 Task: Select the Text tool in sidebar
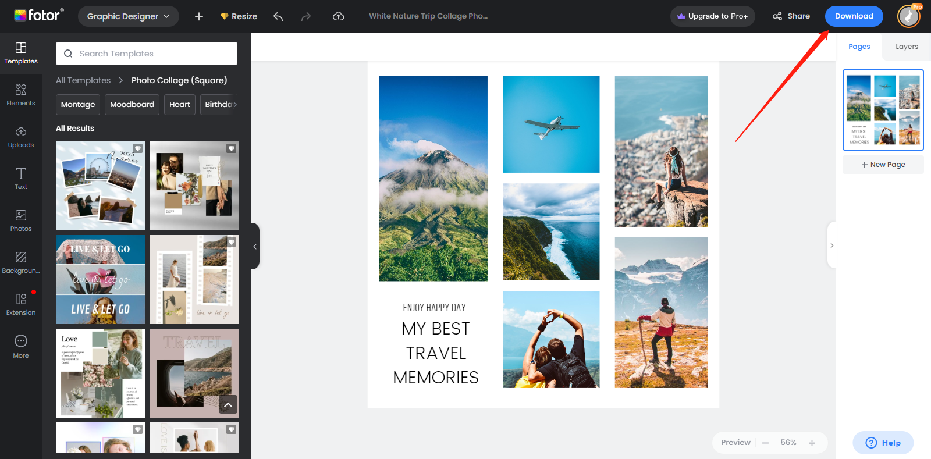(x=21, y=179)
